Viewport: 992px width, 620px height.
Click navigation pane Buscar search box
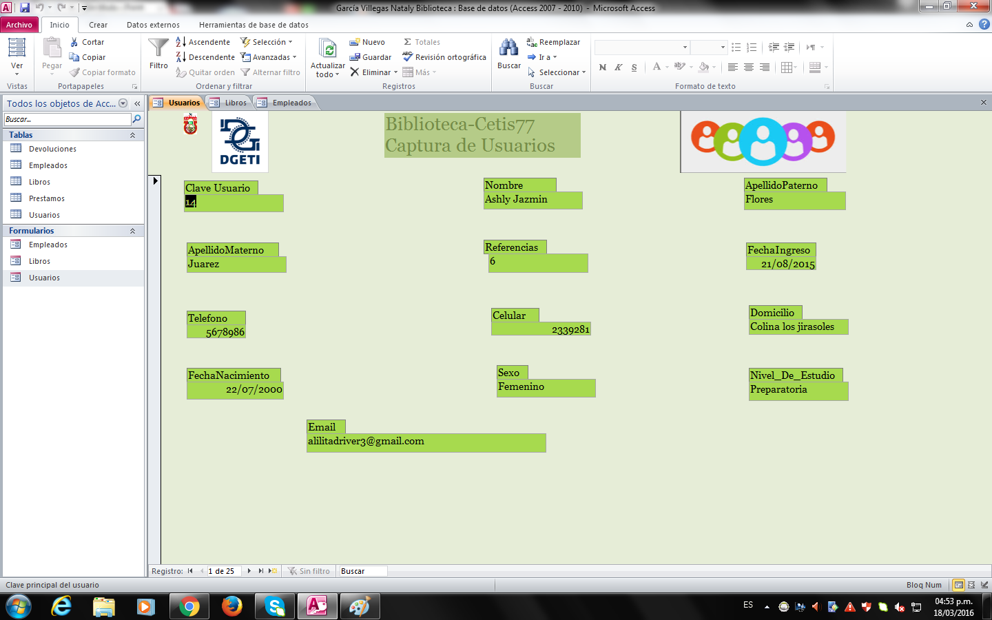tap(68, 119)
